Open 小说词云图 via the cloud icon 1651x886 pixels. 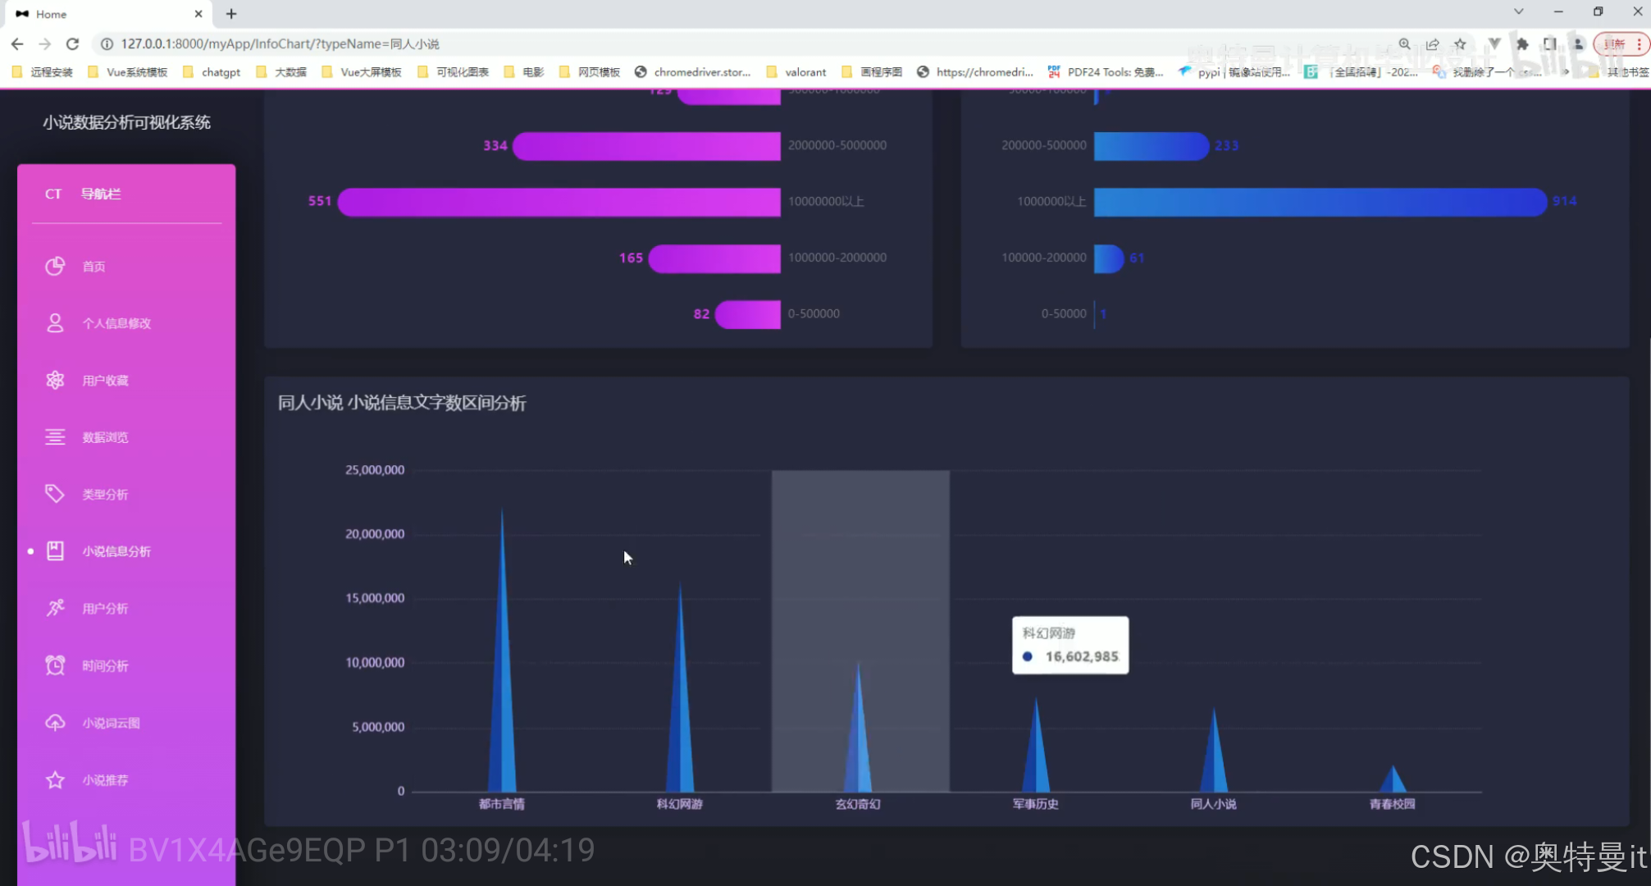pyautogui.click(x=55, y=722)
